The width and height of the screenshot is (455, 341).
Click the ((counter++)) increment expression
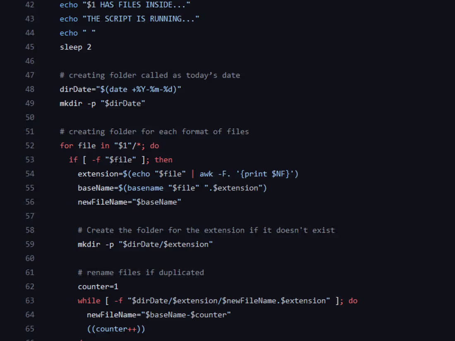tap(116, 329)
